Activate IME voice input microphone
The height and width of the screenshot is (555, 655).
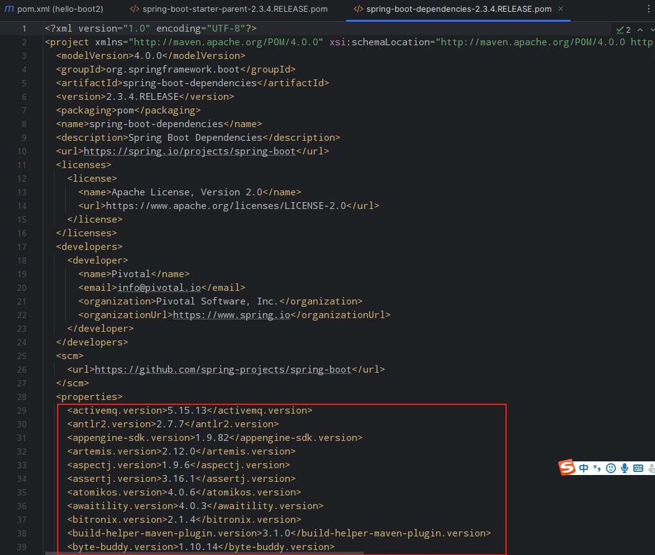[625, 468]
